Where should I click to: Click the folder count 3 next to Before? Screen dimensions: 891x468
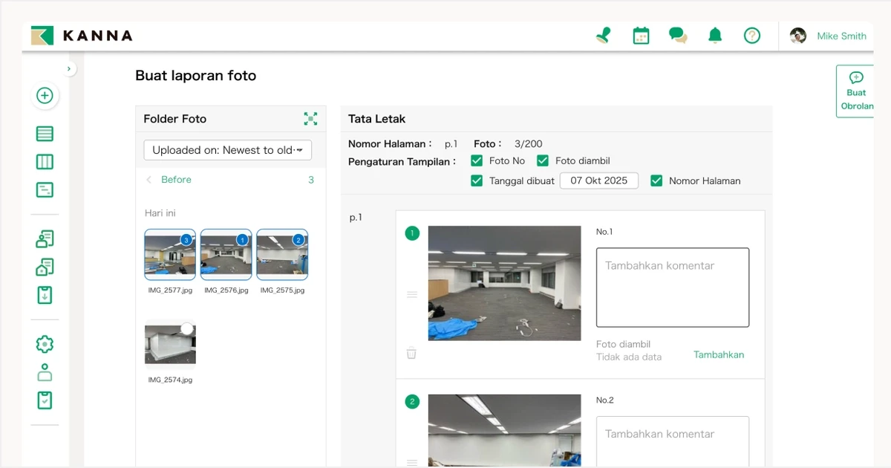point(311,180)
